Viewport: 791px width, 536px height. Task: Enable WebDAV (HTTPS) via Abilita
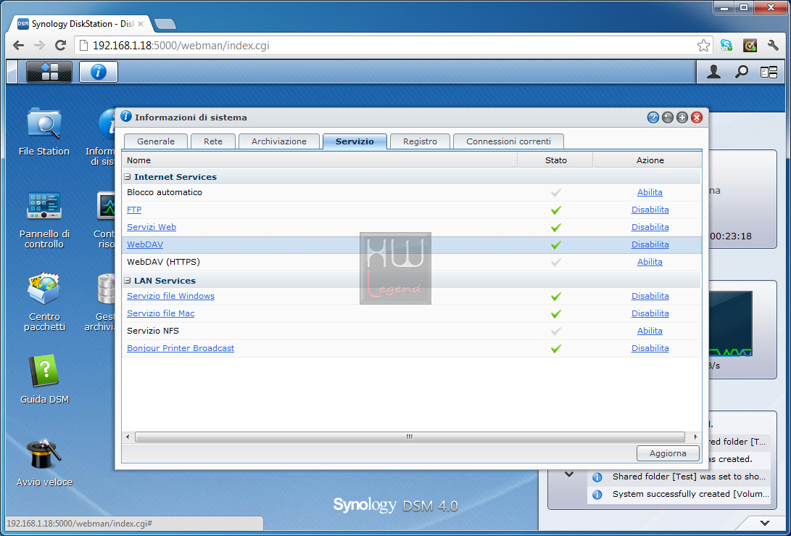[650, 262]
